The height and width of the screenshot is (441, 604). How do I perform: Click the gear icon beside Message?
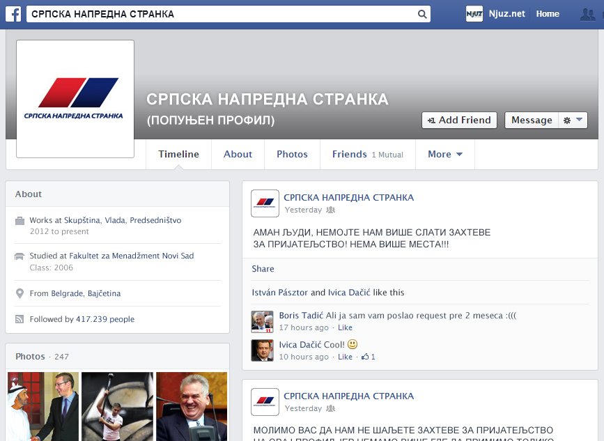[567, 120]
